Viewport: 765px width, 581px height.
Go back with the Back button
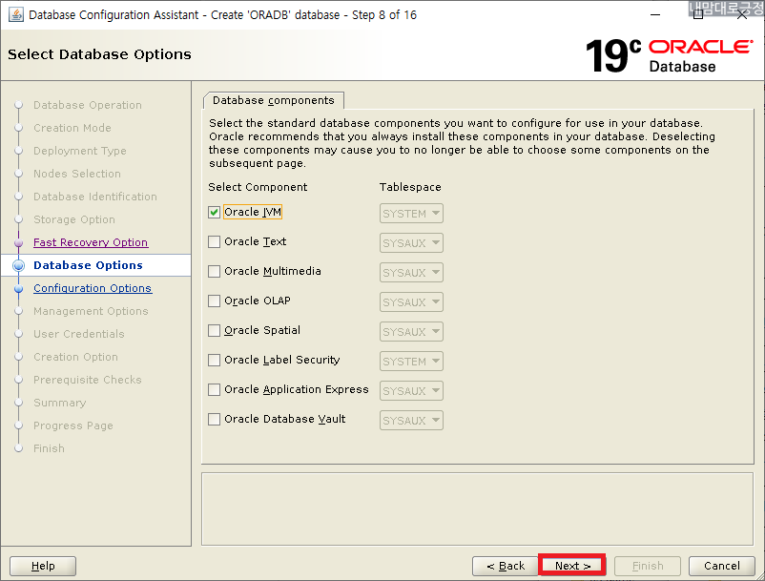tap(506, 566)
